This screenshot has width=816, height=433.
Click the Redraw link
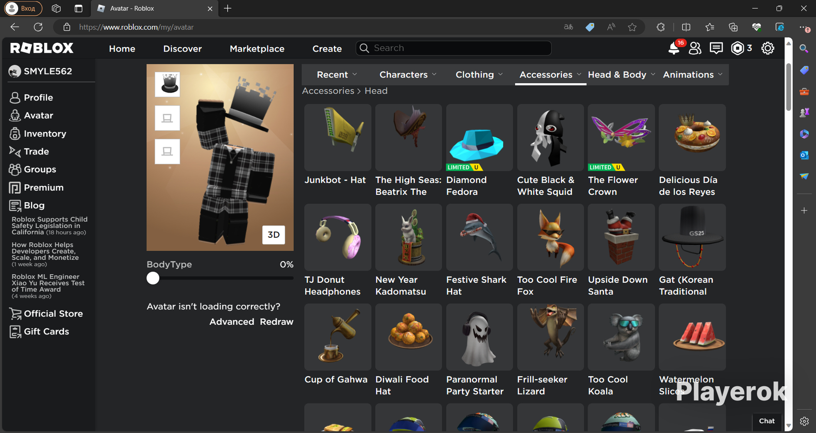pos(277,322)
